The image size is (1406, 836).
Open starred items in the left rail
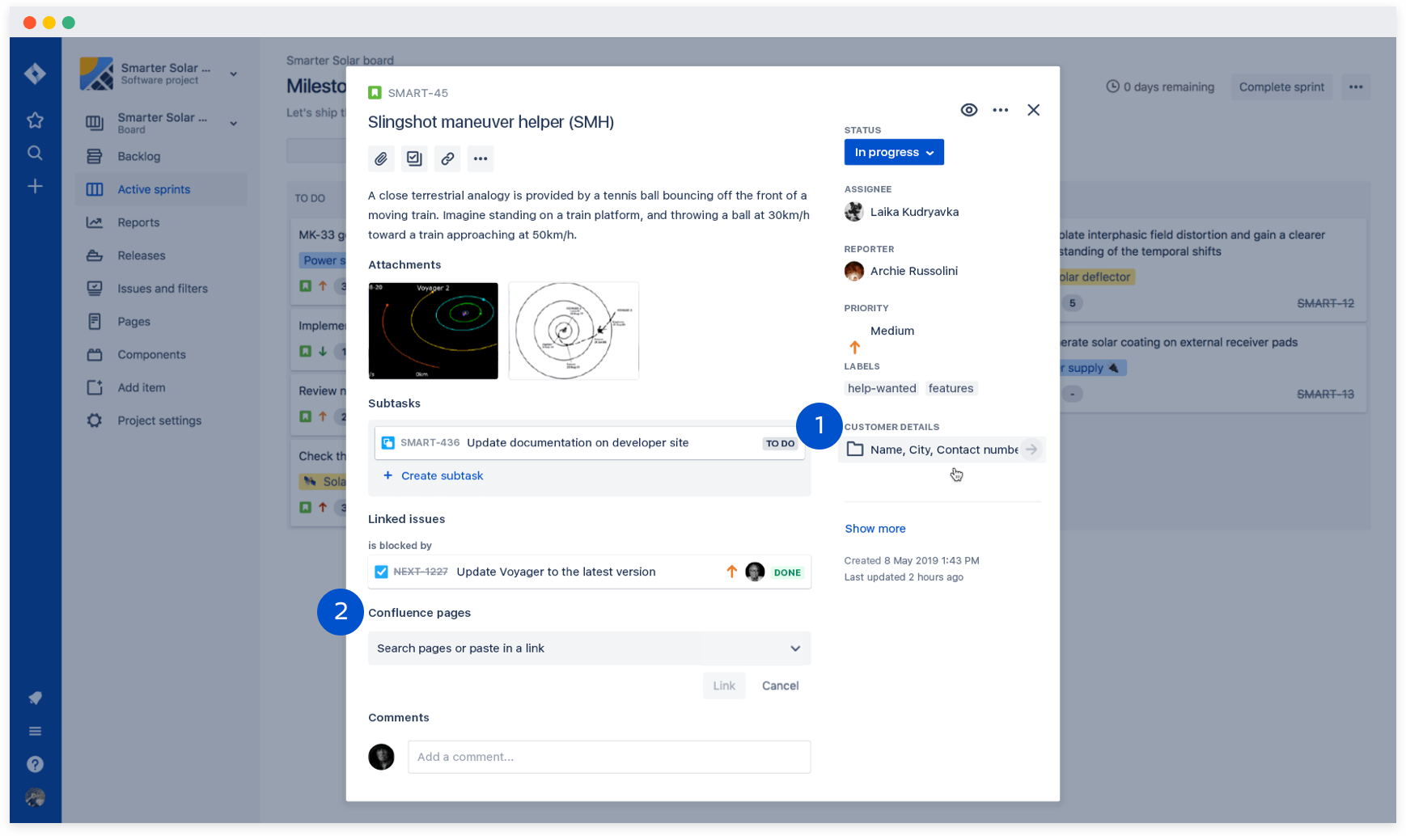(35, 120)
